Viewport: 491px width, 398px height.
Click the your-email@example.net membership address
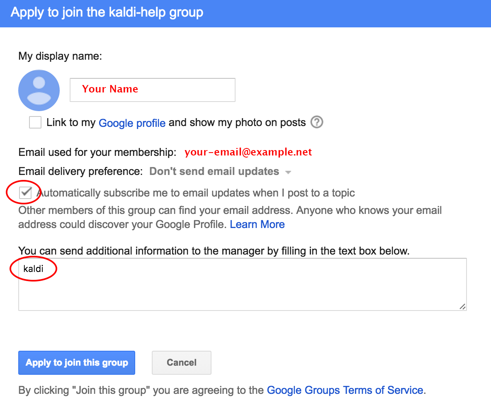tap(248, 152)
